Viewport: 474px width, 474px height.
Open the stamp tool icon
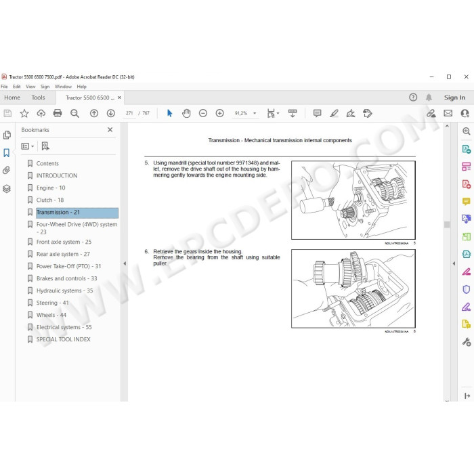367,113
